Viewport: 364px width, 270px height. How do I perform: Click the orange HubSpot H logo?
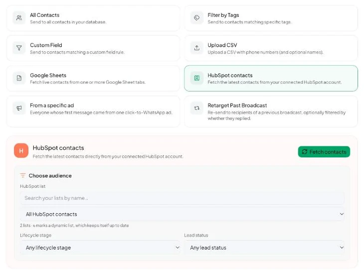pos(21,150)
